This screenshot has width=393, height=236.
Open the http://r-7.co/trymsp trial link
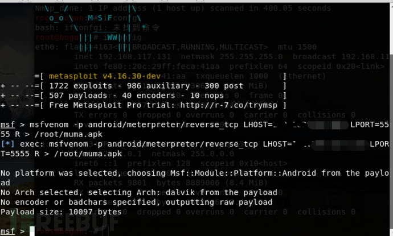pyautogui.click(x=228, y=105)
